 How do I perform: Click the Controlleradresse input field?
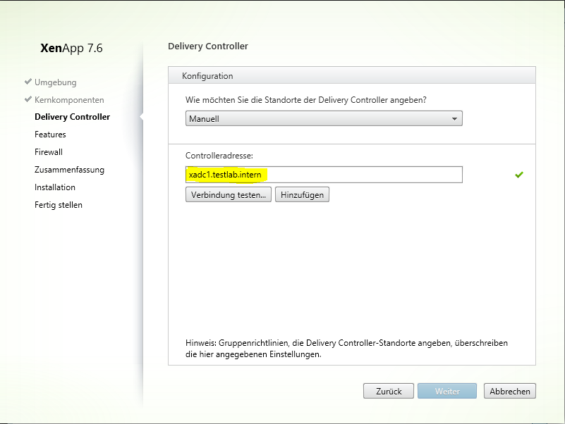coord(324,175)
